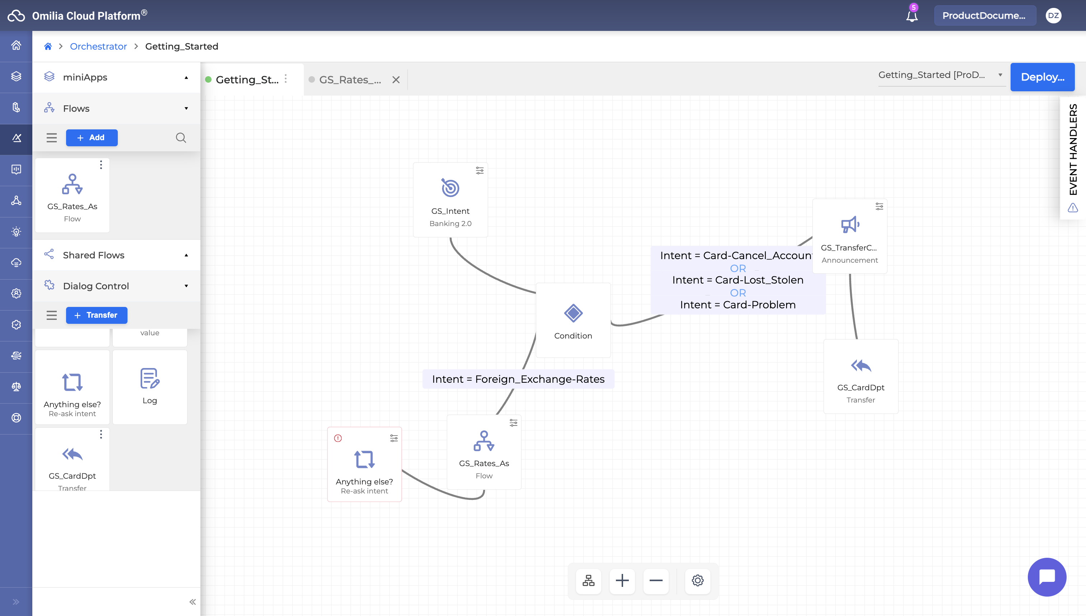Click the canvas zoom out minus icon
Screen dimensions: 1086x616
[x=656, y=580]
